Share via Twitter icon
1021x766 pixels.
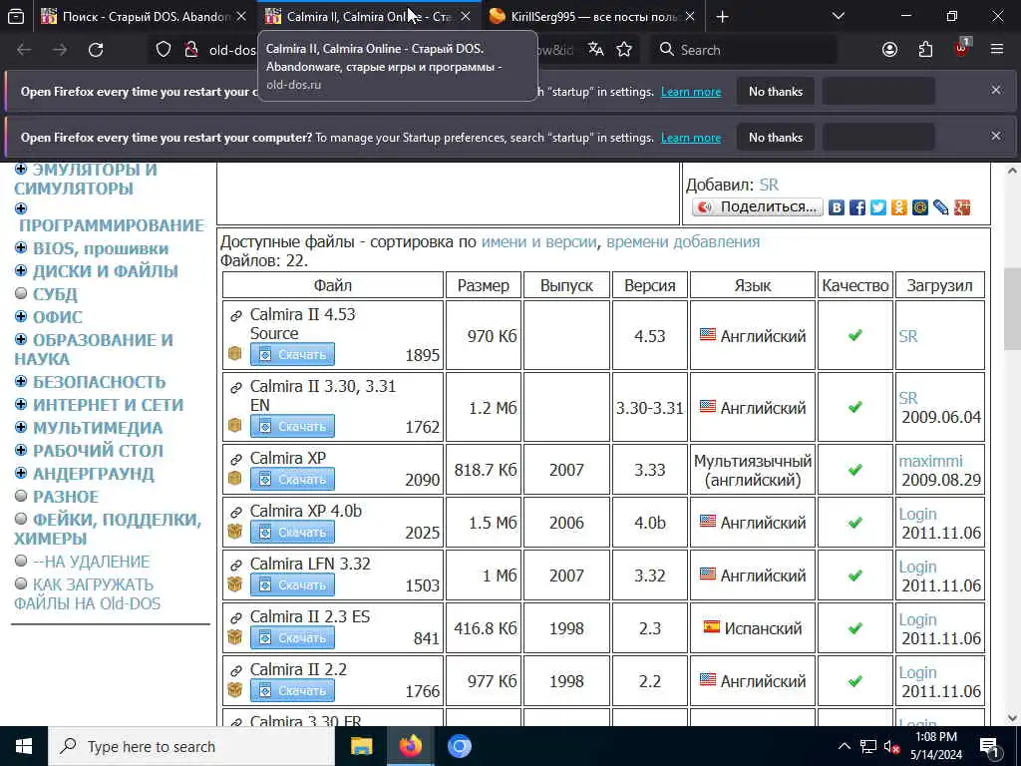(877, 207)
